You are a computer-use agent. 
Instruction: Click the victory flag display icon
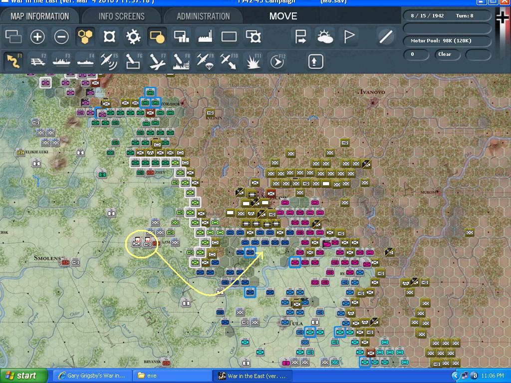click(x=350, y=37)
